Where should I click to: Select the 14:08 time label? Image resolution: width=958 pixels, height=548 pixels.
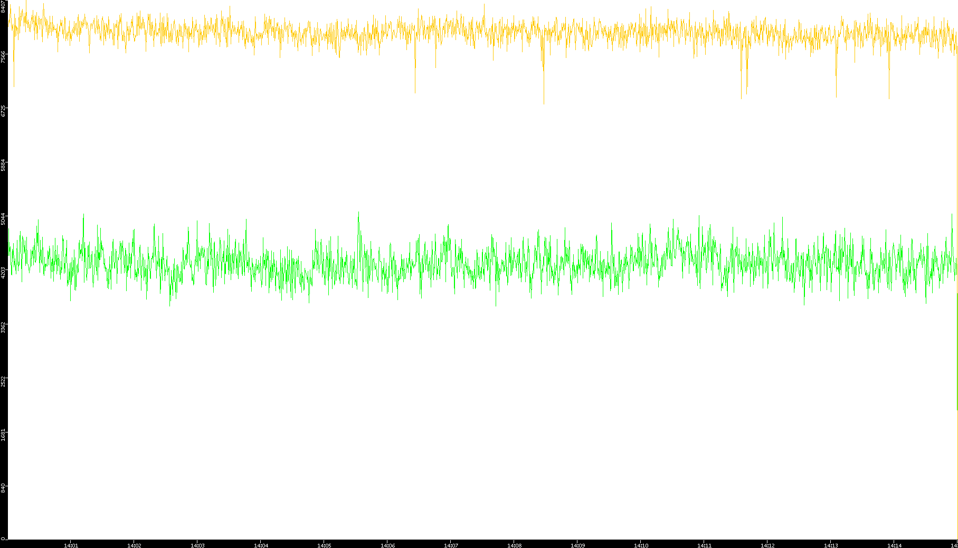(x=514, y=545)
